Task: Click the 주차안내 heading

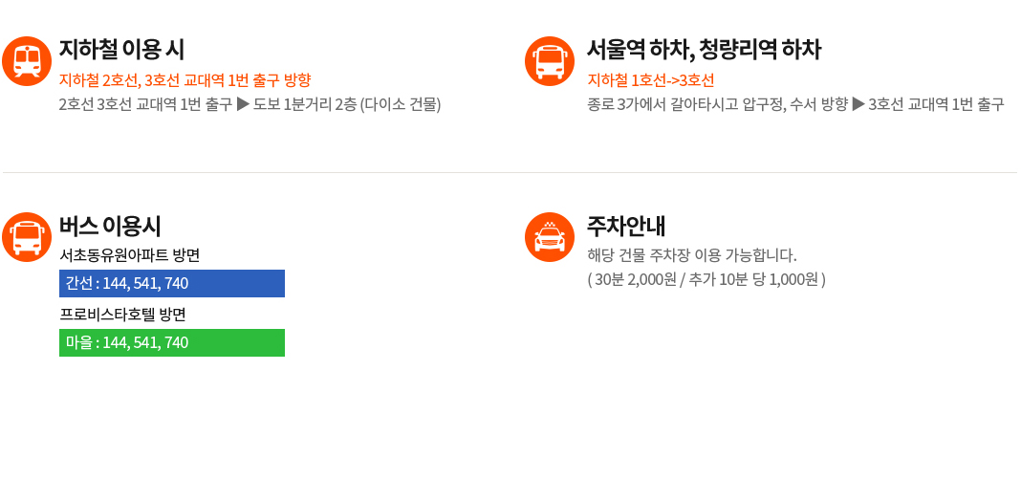Action: pyautogui.click(x=626, y=226)
